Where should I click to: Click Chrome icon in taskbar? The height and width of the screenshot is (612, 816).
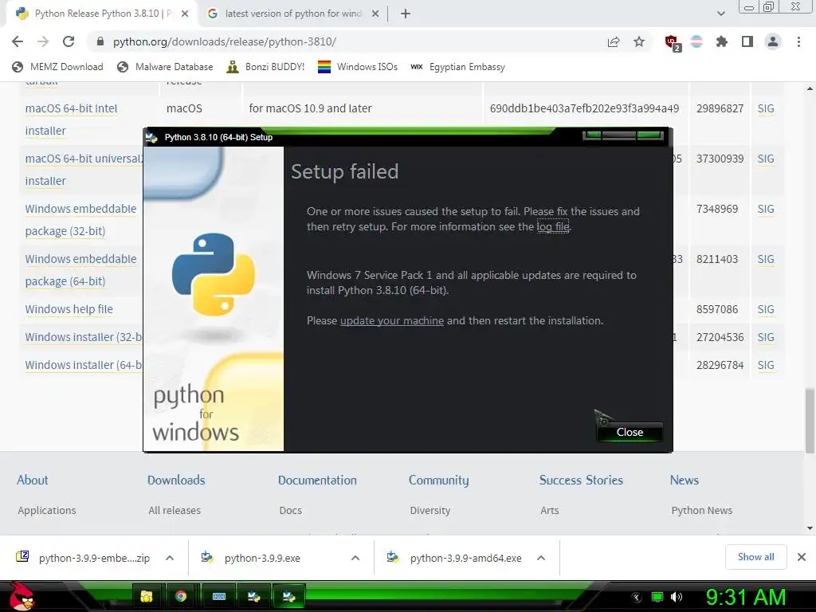point(181,596)
